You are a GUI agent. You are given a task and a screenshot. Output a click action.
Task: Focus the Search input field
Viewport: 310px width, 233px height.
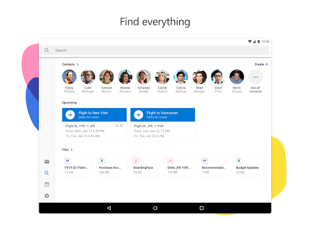155,50
